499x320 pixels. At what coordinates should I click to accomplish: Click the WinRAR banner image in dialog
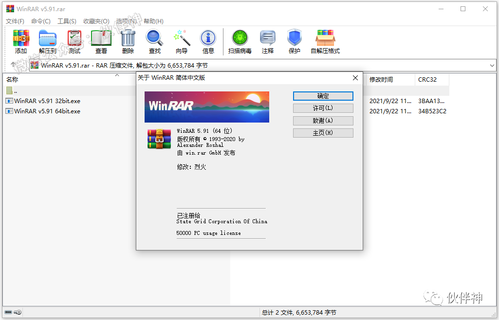207,107
